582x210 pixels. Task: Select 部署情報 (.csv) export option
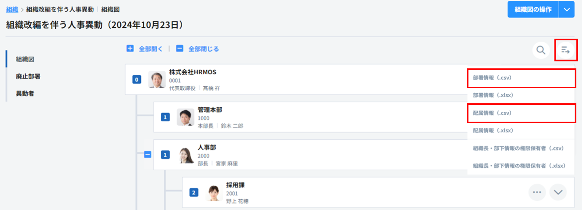pyautogui.click(x=492, y=78)
